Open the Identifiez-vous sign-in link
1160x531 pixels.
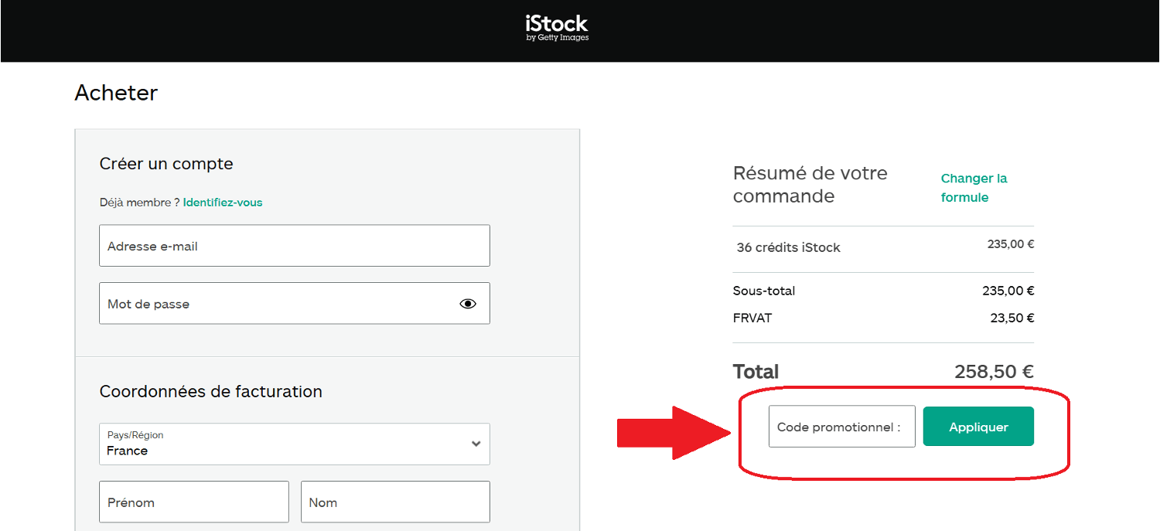coord(223,203)
